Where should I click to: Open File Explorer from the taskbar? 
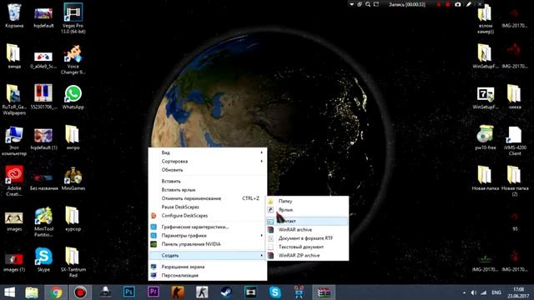pyautogui.click(x=32, y=292)
